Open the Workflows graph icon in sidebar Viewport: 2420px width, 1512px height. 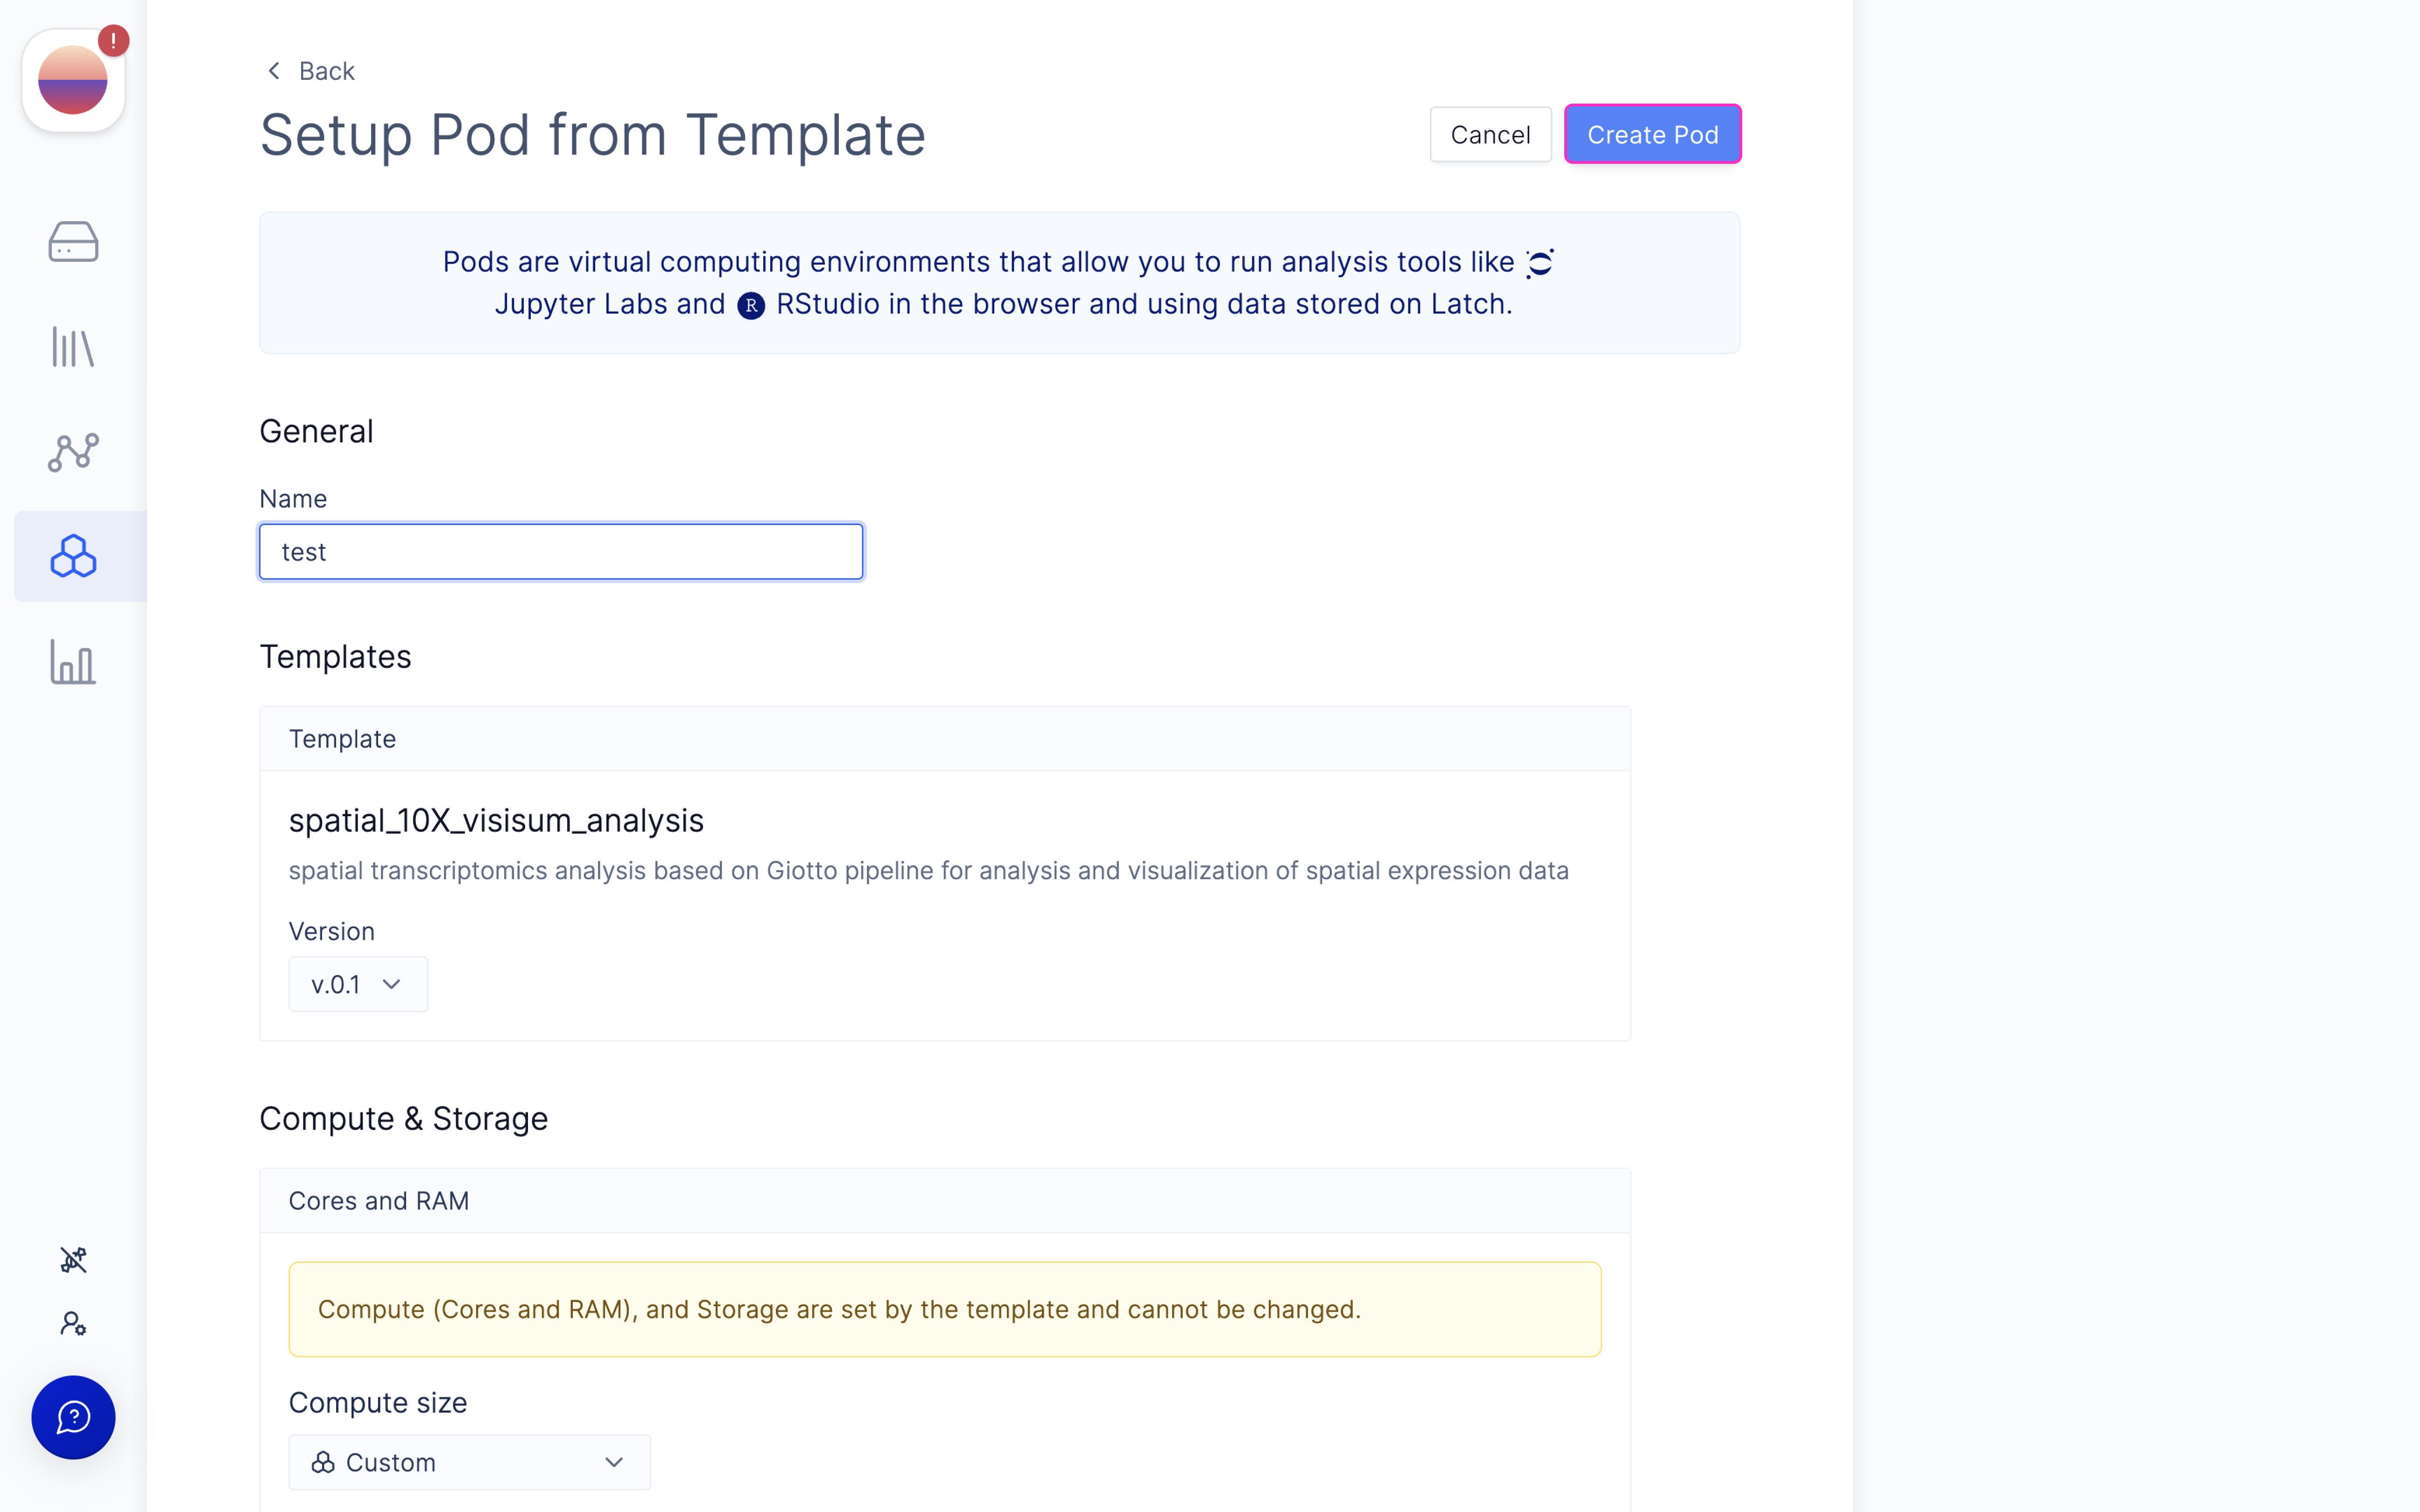(x=73, y=452)
